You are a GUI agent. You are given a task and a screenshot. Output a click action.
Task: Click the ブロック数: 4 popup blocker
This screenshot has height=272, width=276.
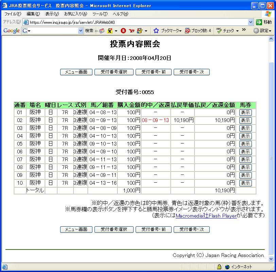198,31
